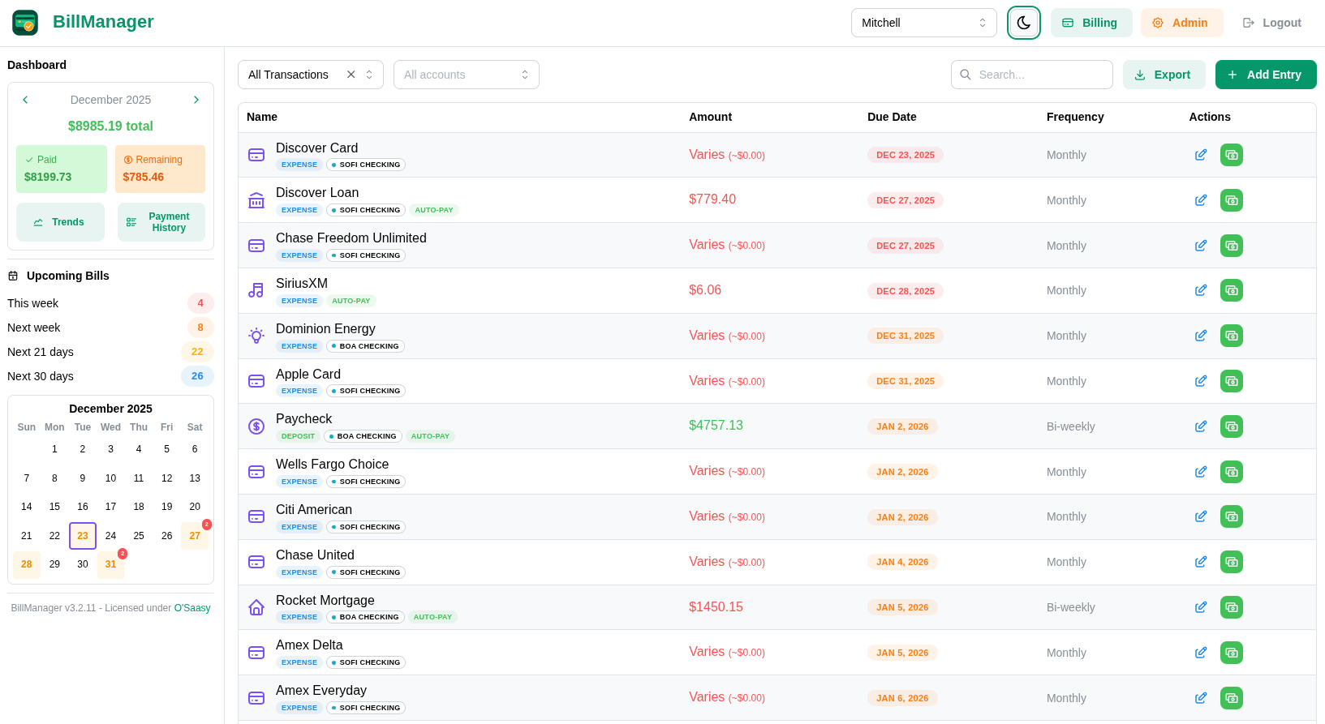Select December 28 in the calendar
Image resolution: width=1325 pixels, height=724 pixels.
tap(27, 564)
